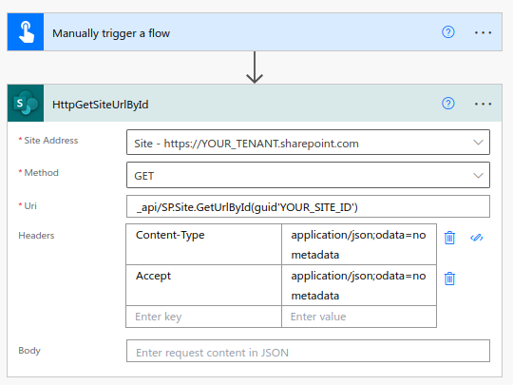The height and width of the screenshot is (385, 513).
Task: Click the Content-Type header key cell
Action: (x=204, y=244)
